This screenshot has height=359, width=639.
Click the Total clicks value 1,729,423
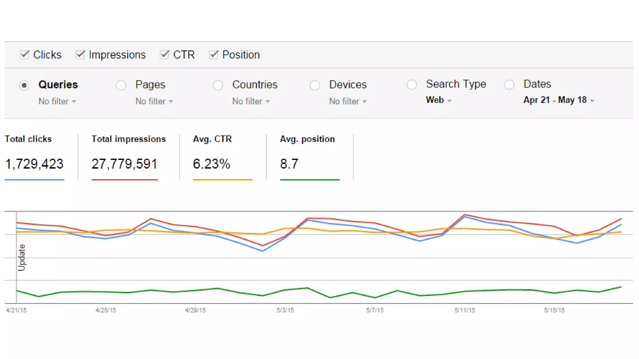(34, 164)
